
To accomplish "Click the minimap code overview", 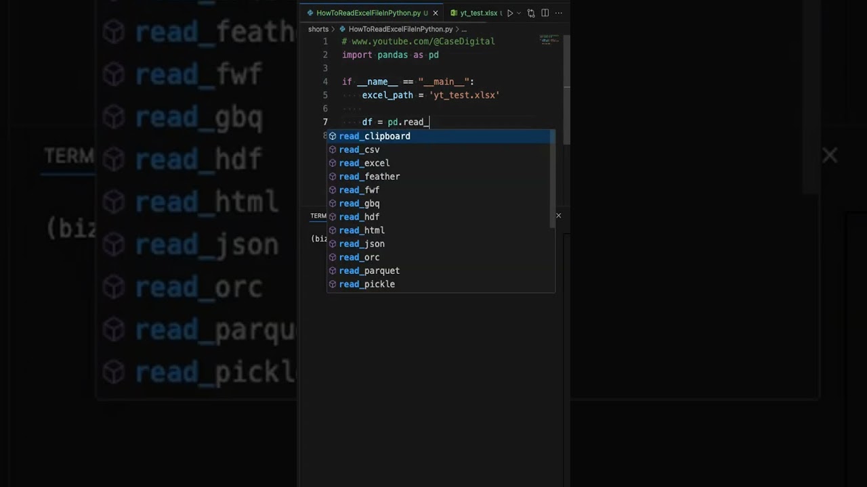I will 549,40.
